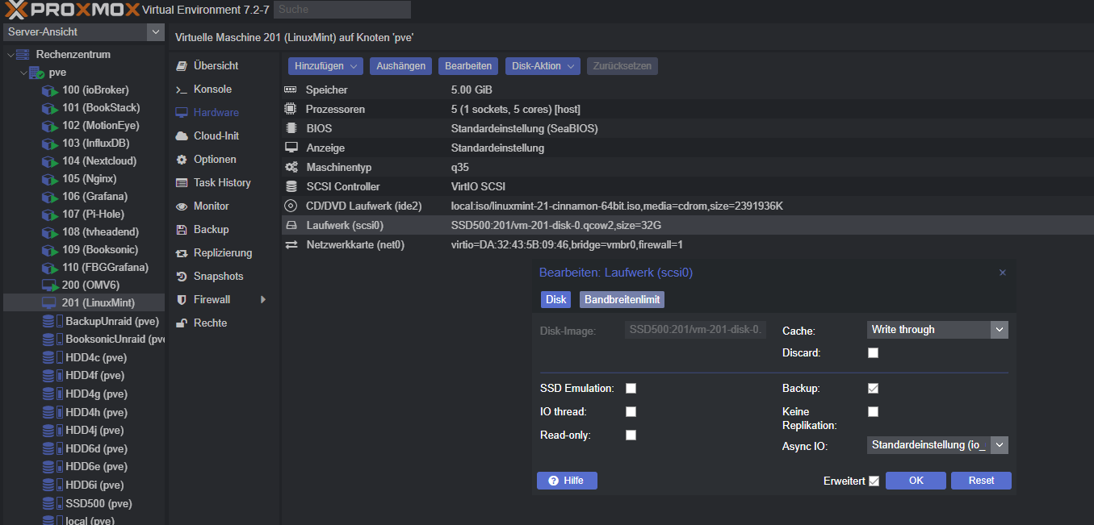Open the Disk-Aktion dropdown menu

tap(543, 66)
